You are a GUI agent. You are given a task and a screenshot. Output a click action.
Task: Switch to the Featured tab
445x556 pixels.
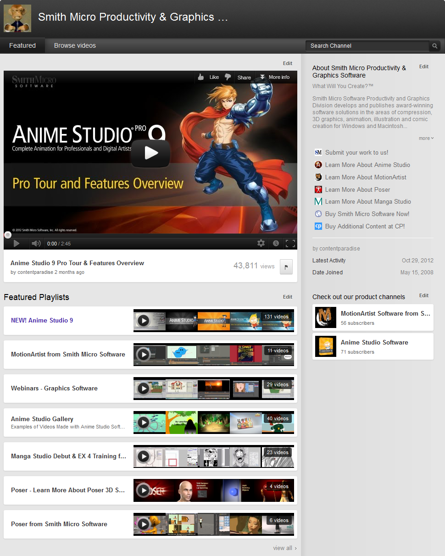(22, 45)
